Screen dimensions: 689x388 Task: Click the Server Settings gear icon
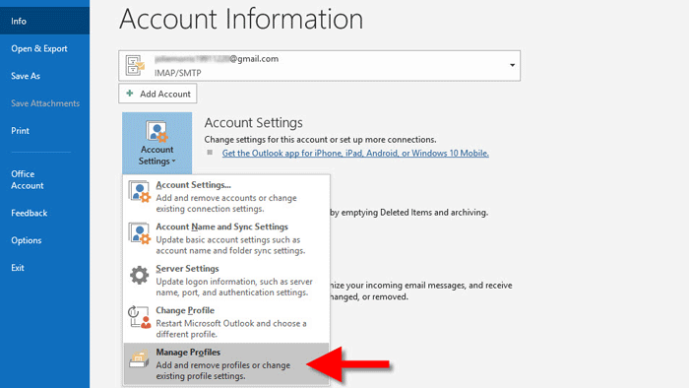[x=140, y=275]
